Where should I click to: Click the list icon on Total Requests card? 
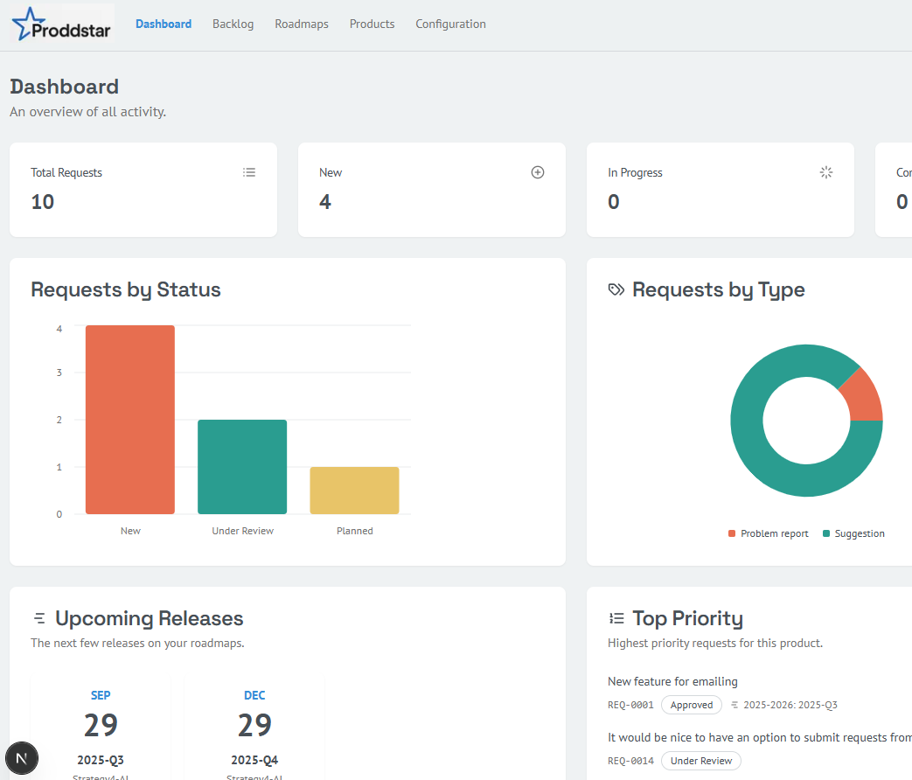coord(249,172)
